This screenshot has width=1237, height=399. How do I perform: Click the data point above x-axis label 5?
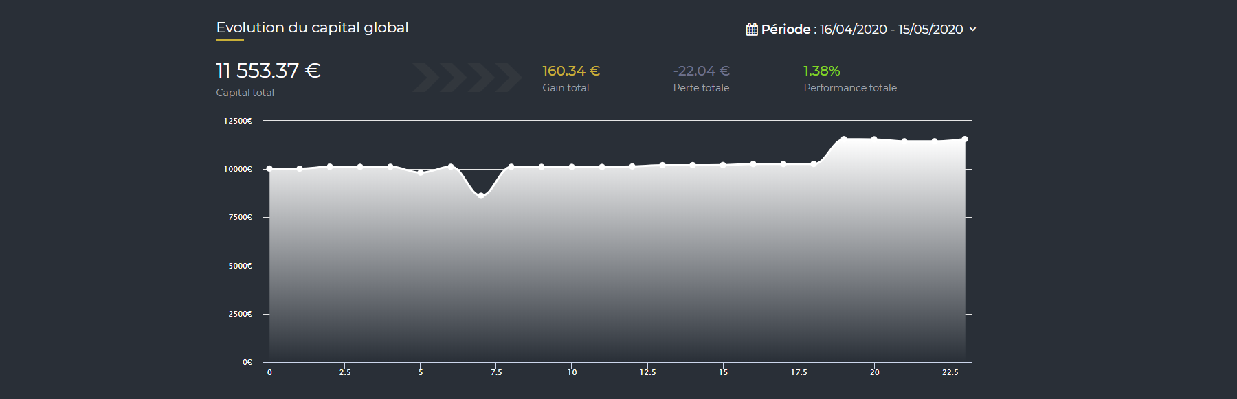(421, 172)
